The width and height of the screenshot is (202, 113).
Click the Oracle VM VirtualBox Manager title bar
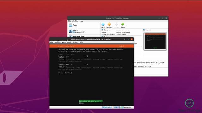coord(118,18)
